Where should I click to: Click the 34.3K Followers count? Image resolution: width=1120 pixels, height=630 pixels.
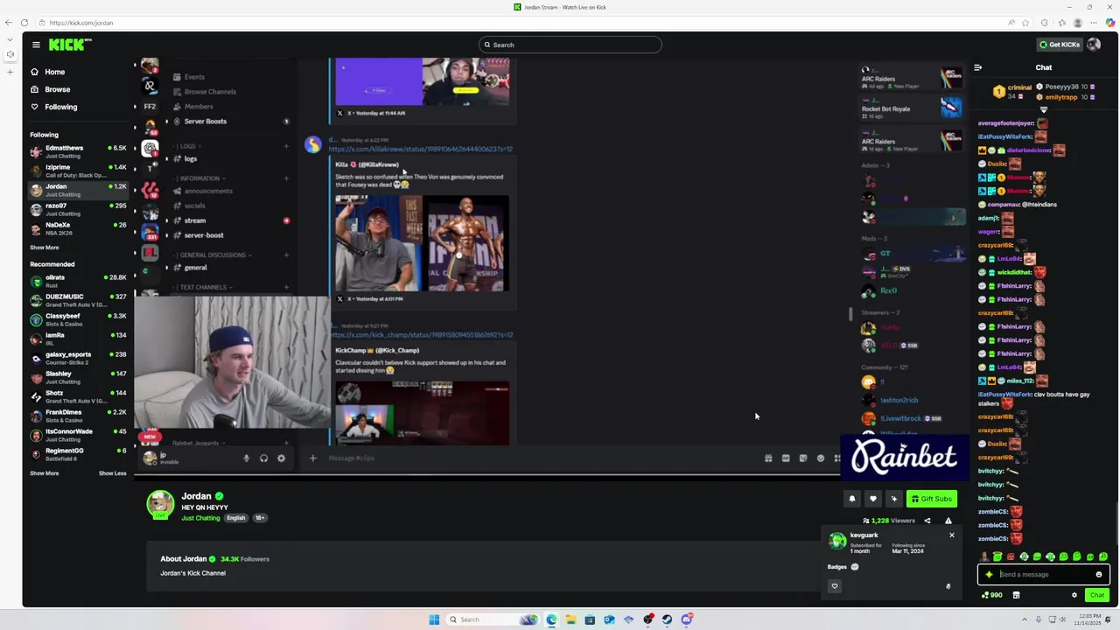pos(245,559)
